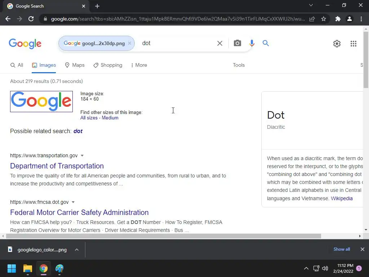Click the vertical page scrollbar
369x277 pixels.
click(366, 60)
